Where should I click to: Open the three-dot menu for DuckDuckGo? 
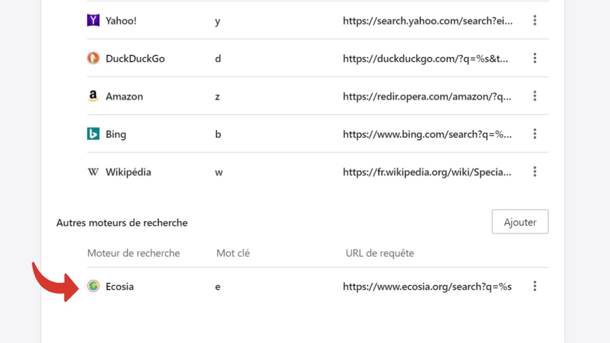535,58
